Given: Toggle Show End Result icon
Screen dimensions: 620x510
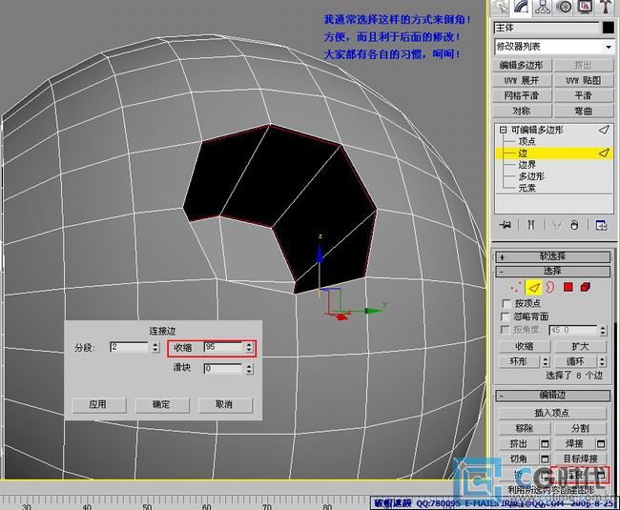Looking at the screenshot, I should [x=531, y=225].
